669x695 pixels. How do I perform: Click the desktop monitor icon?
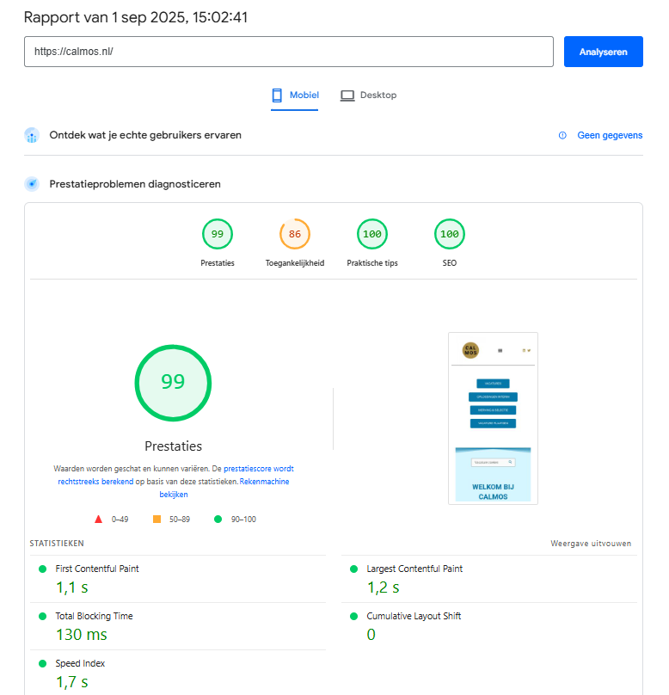tap(347, 95)
